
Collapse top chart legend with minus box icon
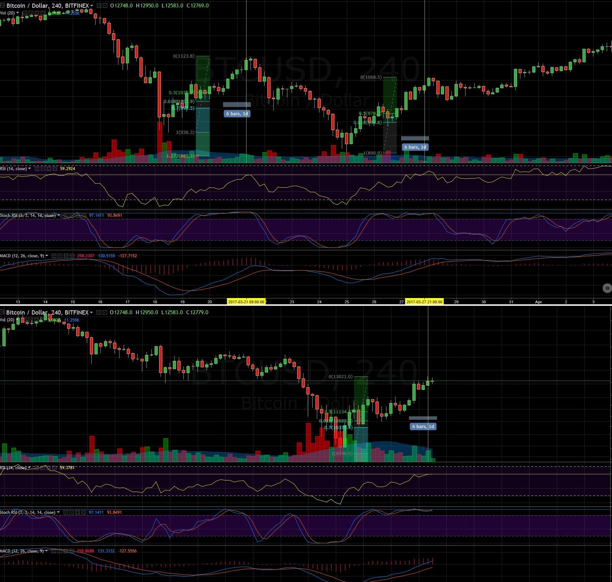[x=2, y=6]
